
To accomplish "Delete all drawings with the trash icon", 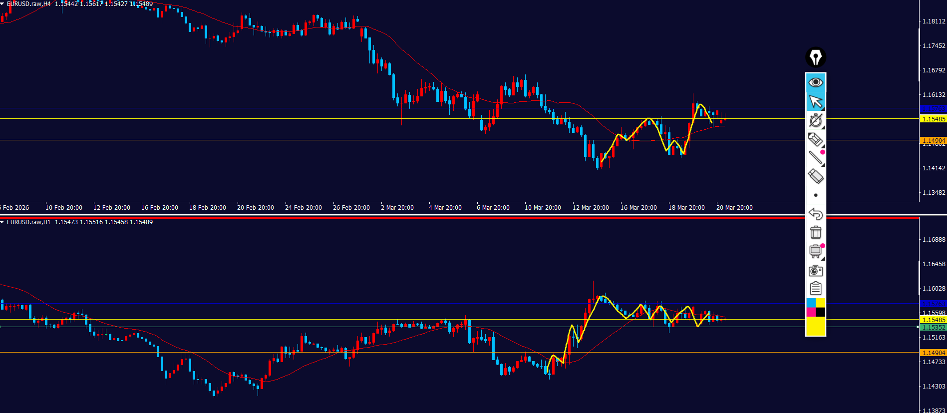I will (815, 232).
